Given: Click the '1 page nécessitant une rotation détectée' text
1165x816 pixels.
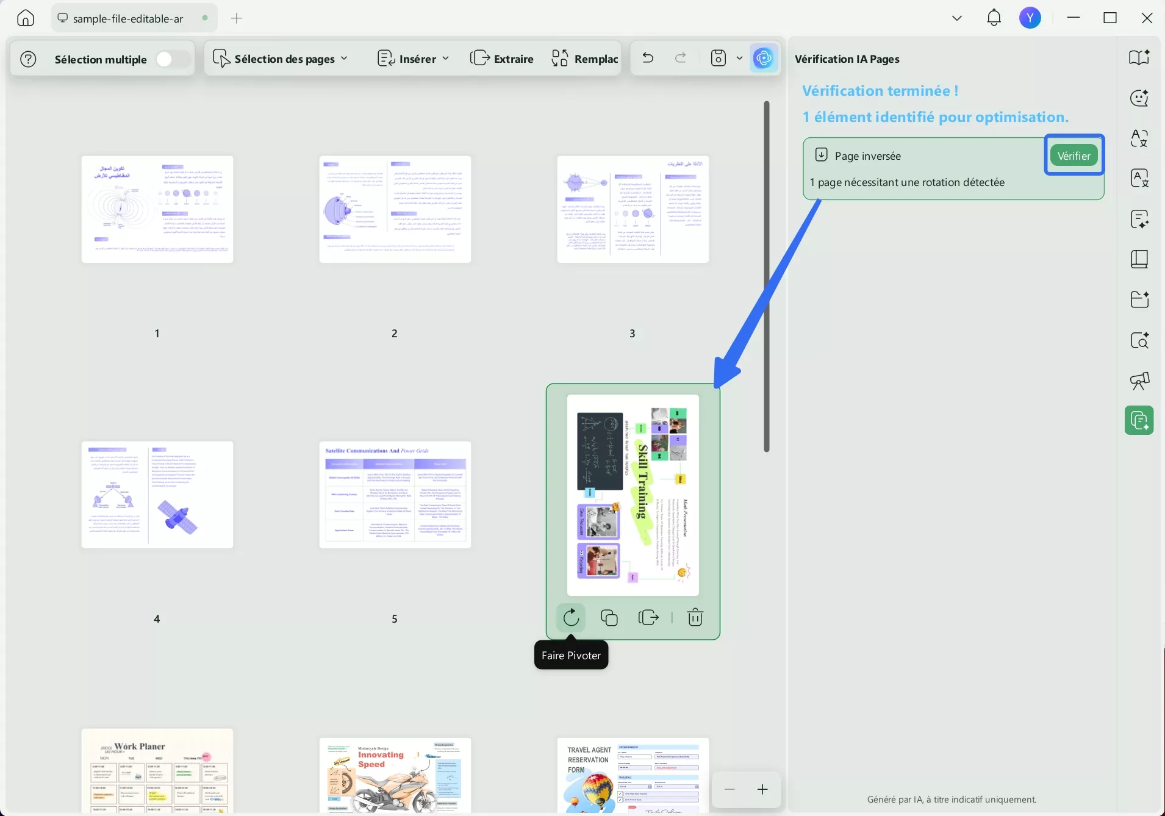Looking at the screenshot, I should pos(908,182).
